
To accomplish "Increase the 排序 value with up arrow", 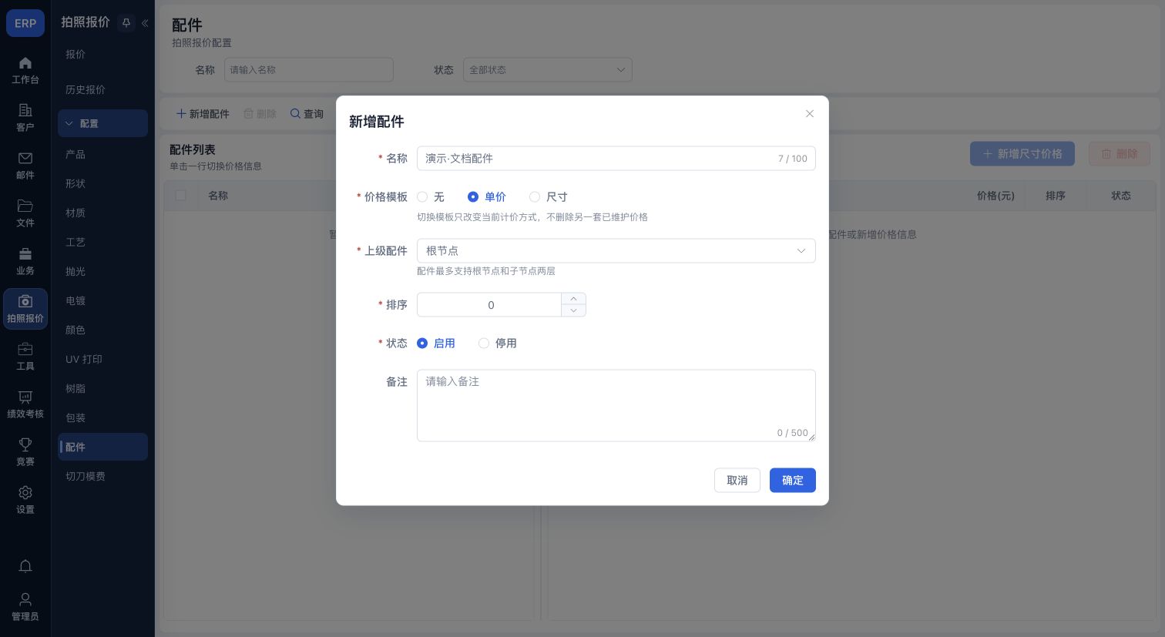I will [573, 299].
